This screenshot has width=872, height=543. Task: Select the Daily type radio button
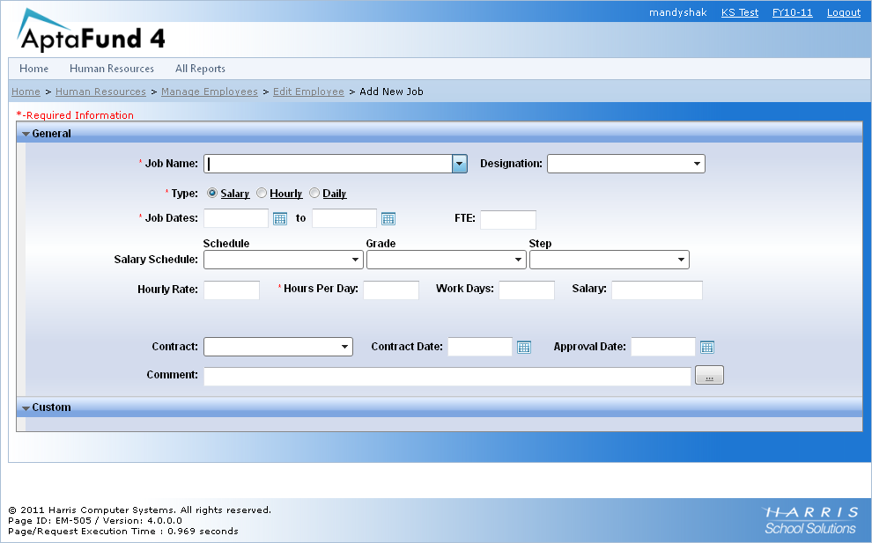[x=314, y=193]
